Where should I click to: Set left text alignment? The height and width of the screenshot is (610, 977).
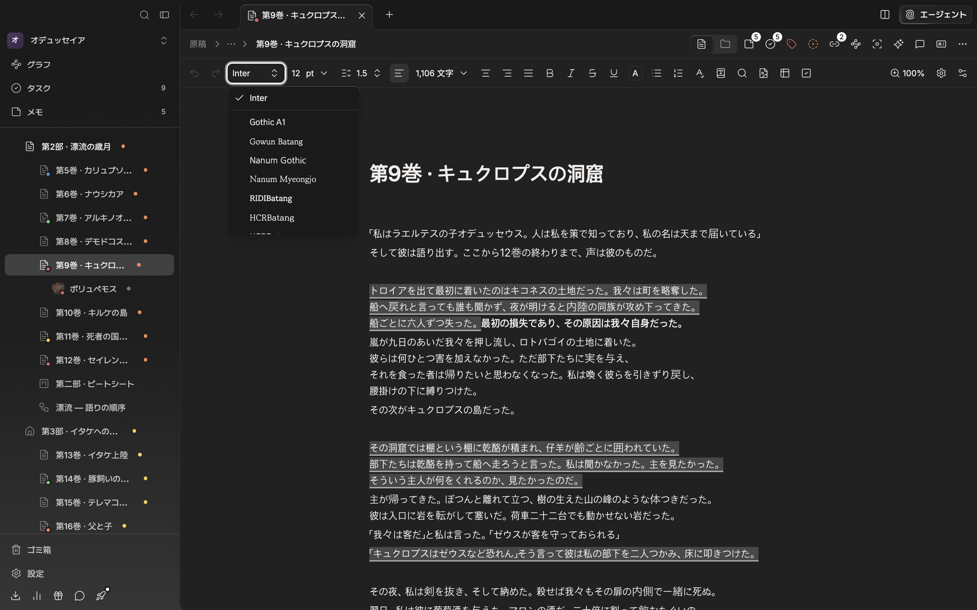[399, 74]
